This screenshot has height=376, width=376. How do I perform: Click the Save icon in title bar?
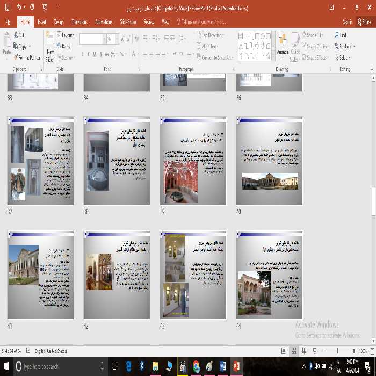tap(6, 8)
